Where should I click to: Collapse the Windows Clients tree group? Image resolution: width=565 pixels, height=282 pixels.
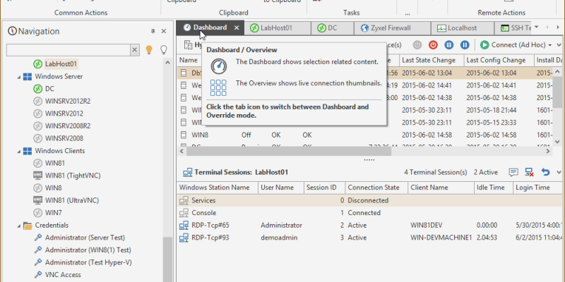[x=19, y=151]
